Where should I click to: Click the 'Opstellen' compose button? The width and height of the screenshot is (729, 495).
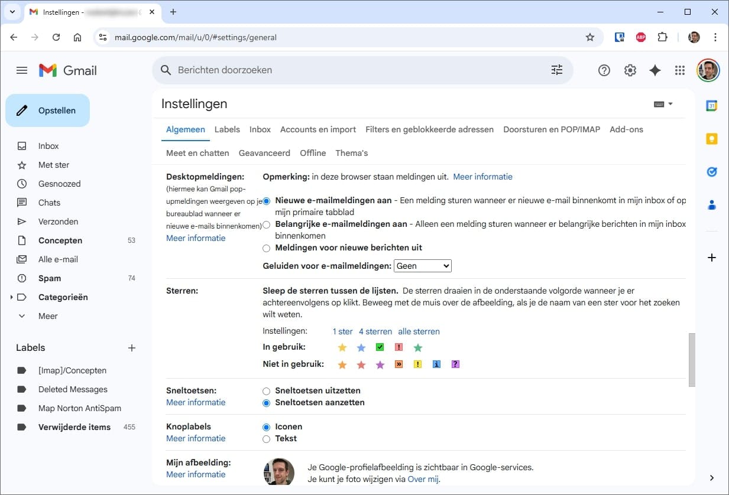(48, 110)
